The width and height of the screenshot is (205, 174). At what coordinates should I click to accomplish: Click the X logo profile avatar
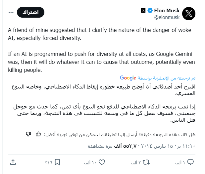click(189, 14)
